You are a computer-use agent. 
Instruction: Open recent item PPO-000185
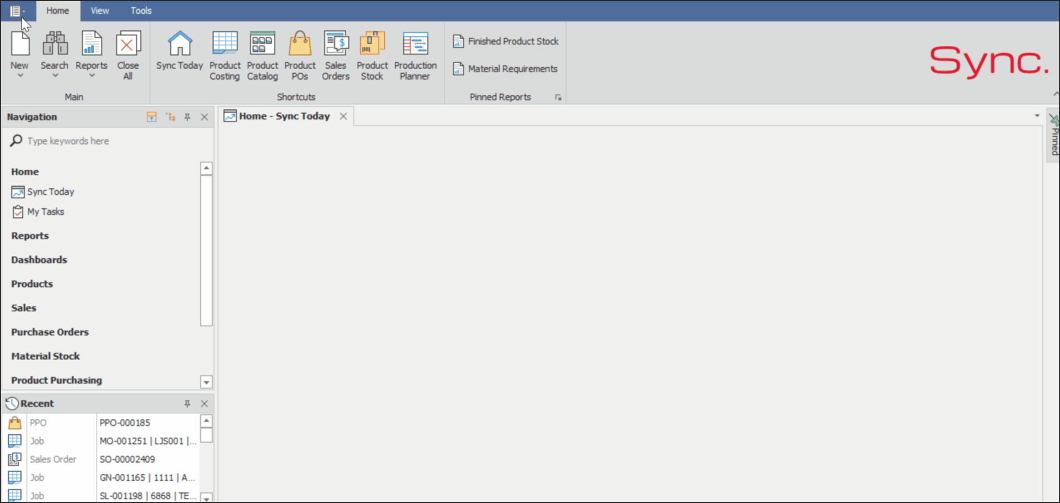click(x=125, y=423)
